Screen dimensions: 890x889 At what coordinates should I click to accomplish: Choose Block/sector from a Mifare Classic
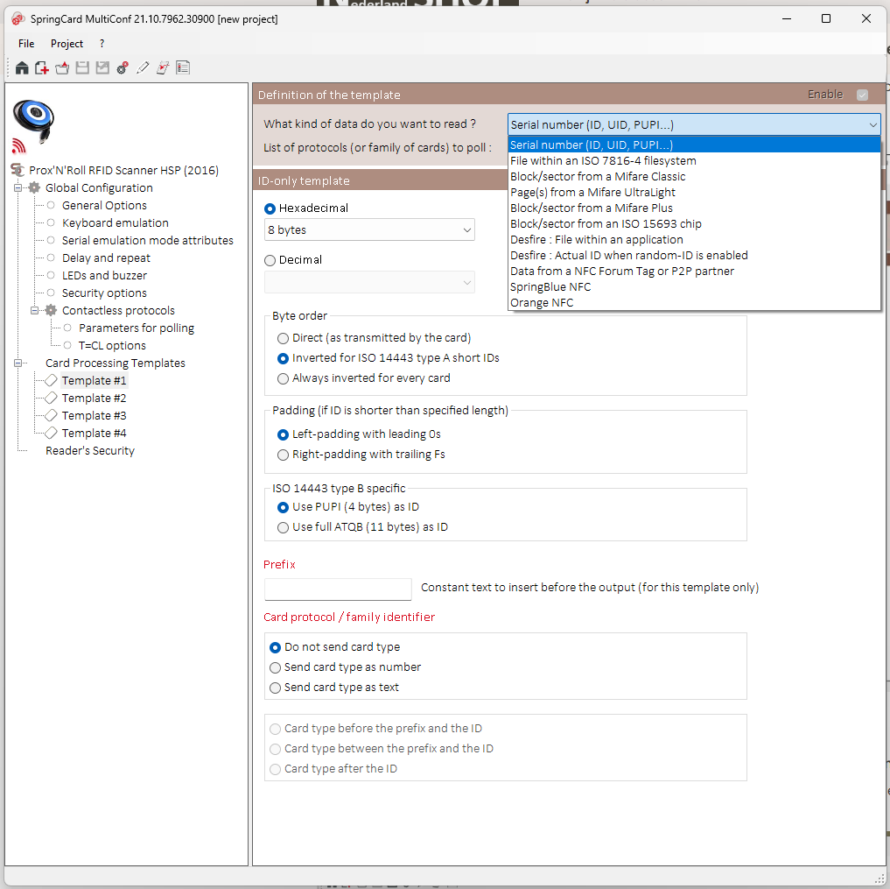point(694,177)
